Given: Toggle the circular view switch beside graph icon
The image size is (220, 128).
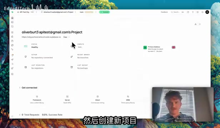Looking at the screenshot, I should tap(200, 24).
